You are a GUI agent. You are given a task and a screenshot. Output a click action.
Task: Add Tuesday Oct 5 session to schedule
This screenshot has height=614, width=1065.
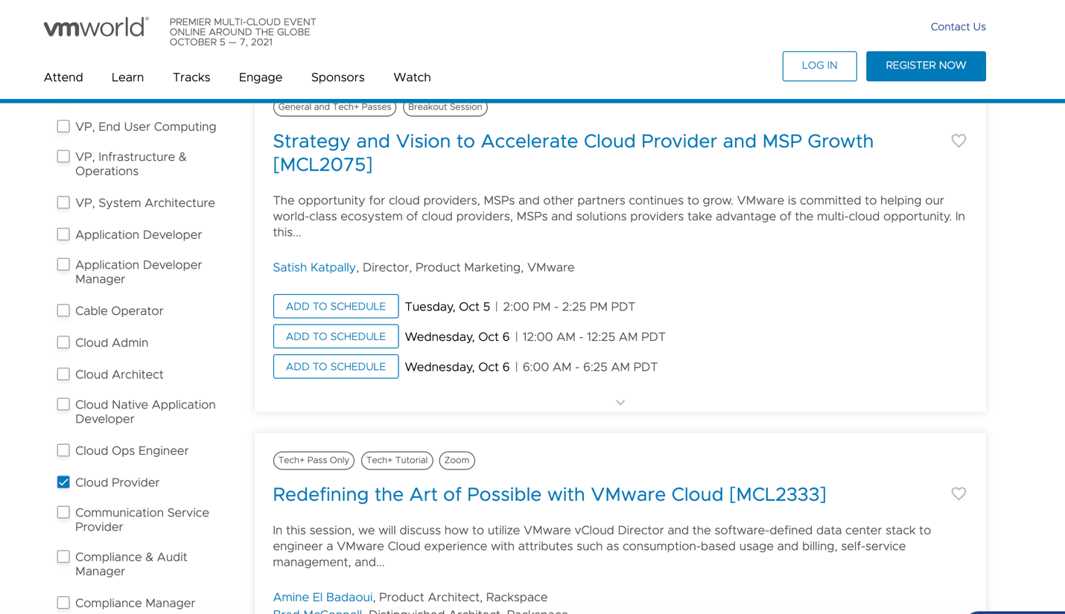[x=336, y=307]
